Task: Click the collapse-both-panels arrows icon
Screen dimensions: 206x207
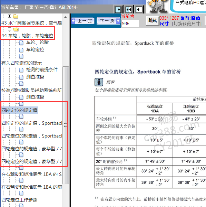Action: tap(129, 10)
